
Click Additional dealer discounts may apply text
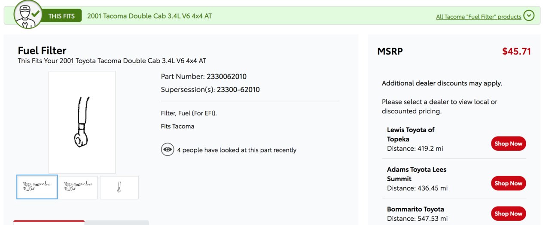(x=442, y=83)
